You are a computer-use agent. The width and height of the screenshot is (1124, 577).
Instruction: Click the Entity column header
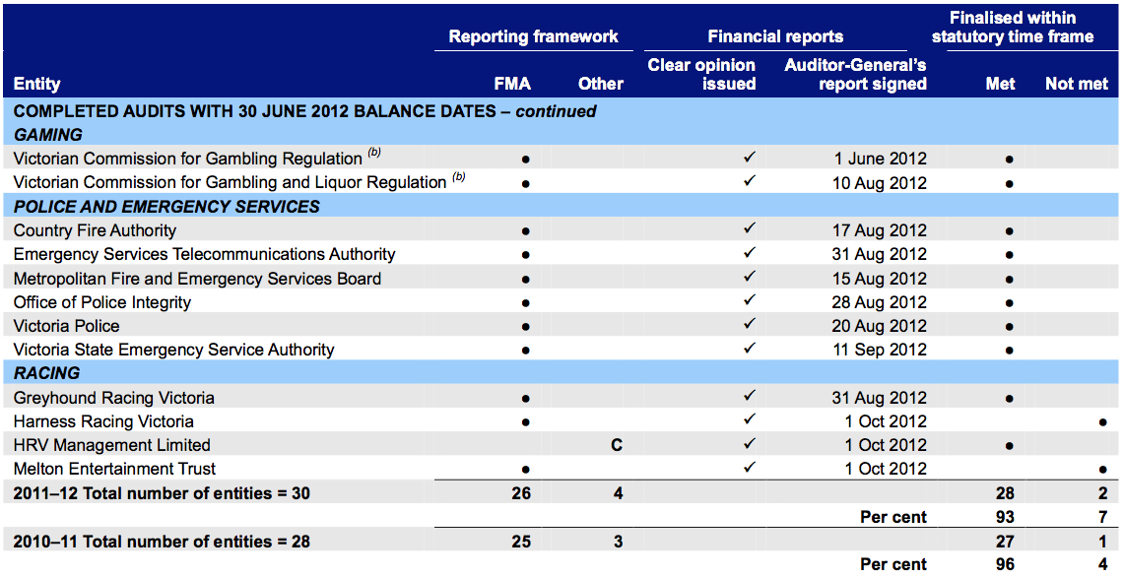tap(36, 84)
